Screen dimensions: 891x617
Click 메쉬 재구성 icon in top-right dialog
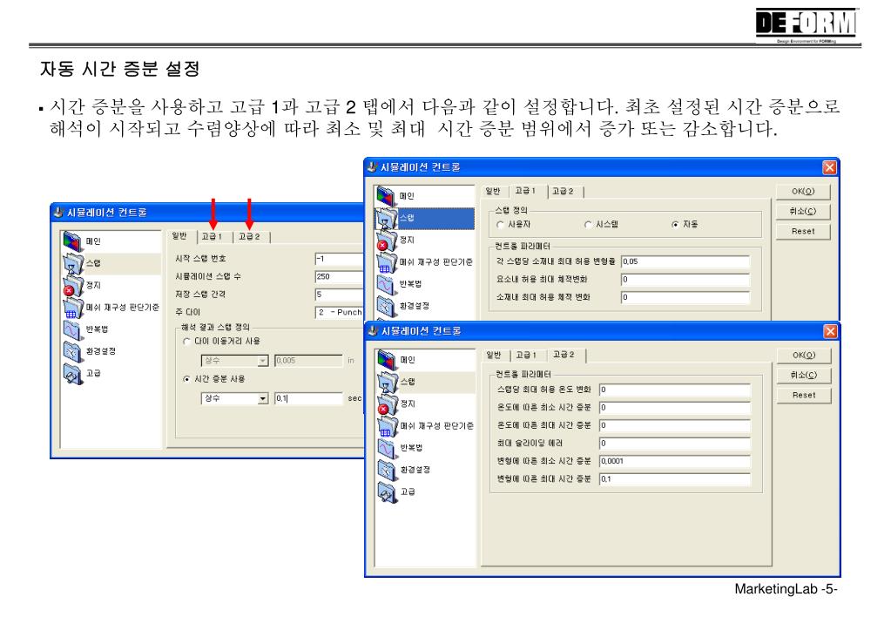(387, 262)
